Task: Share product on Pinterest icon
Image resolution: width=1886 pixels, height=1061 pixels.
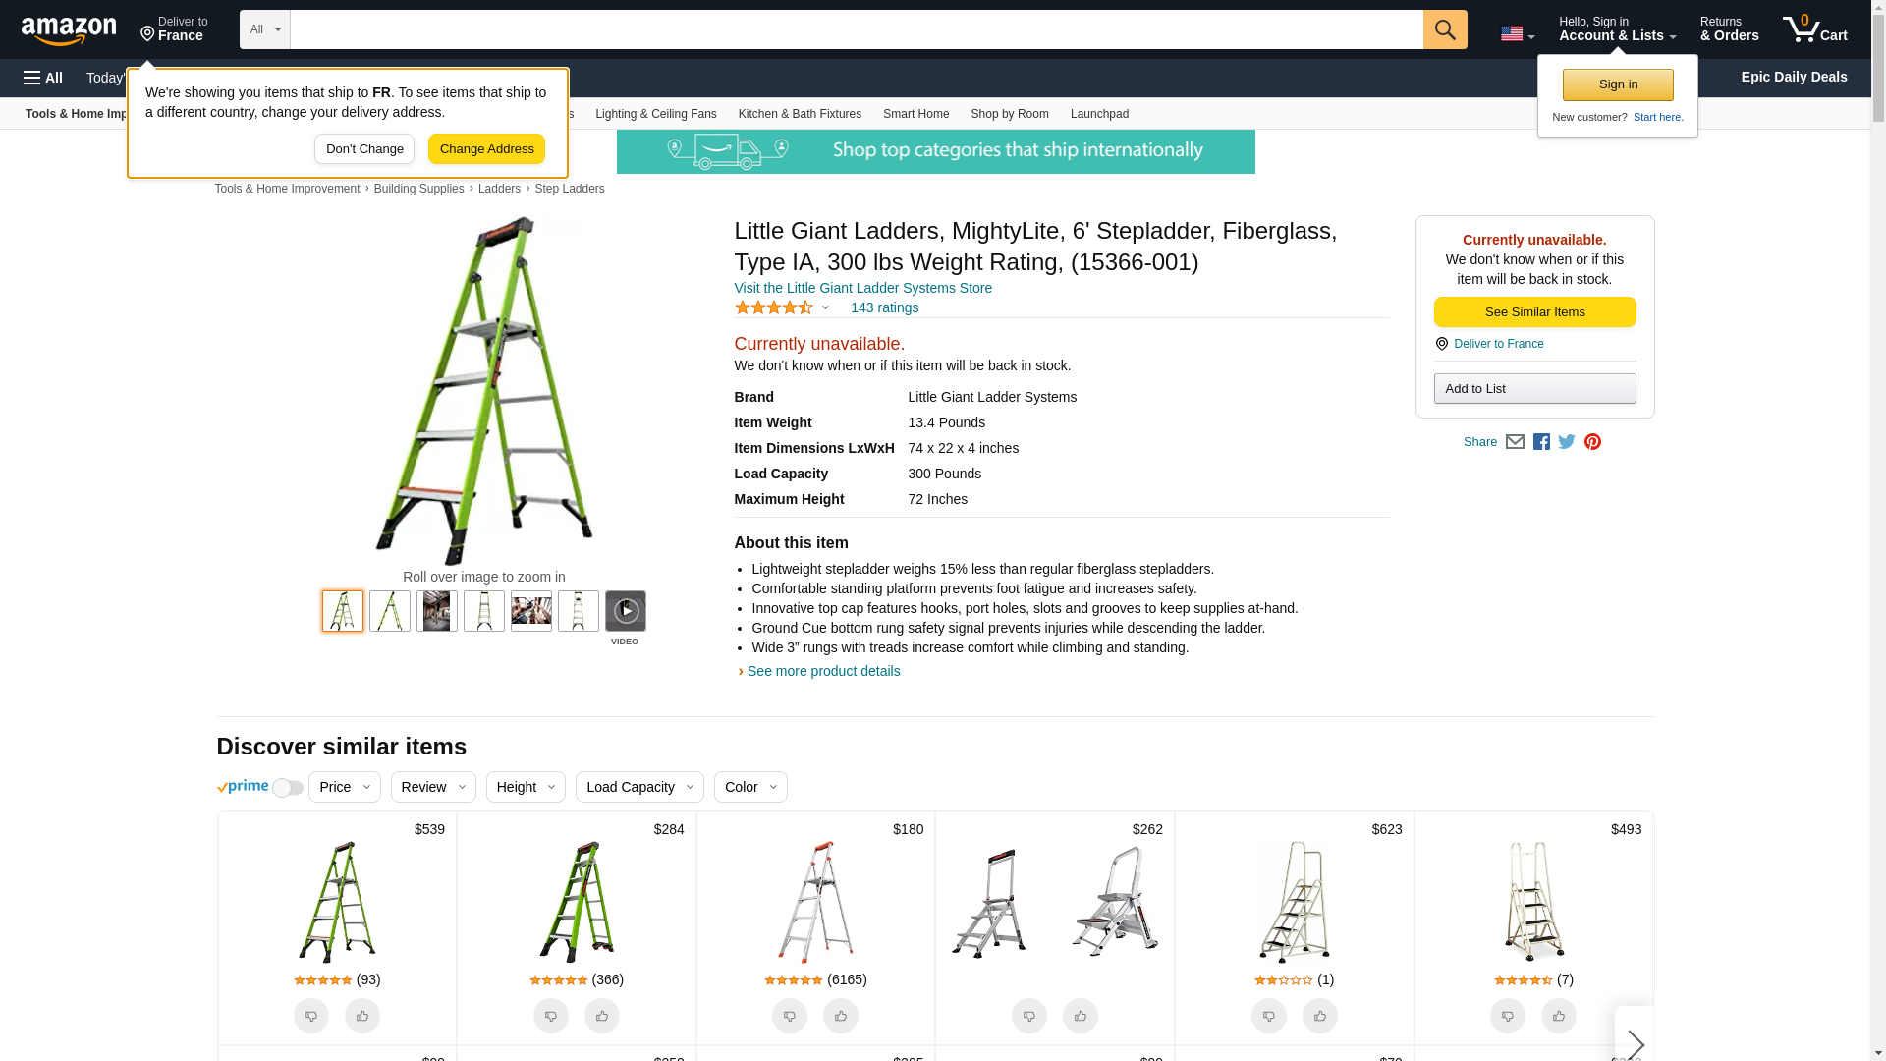Action: (1592, 442)
